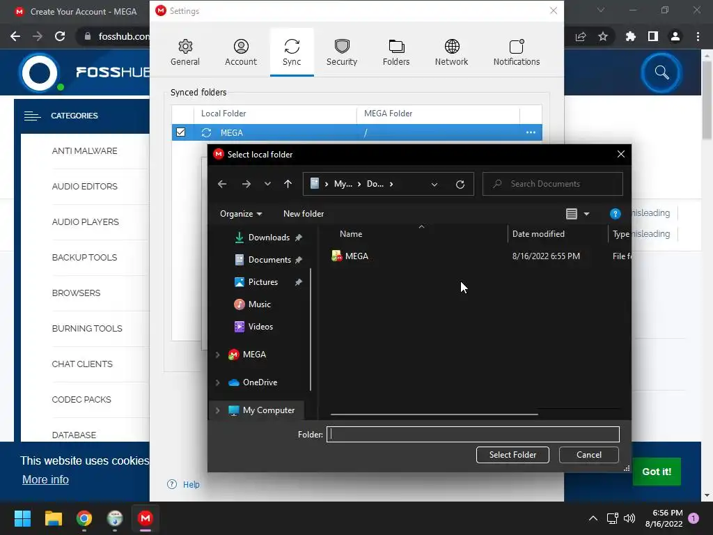
Task: Open the Windows Start menu
Action: [22, 518]
